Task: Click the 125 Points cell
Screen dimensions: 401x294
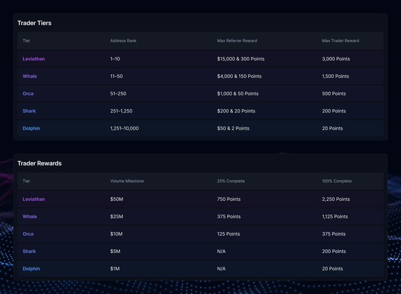Action: 228,234
